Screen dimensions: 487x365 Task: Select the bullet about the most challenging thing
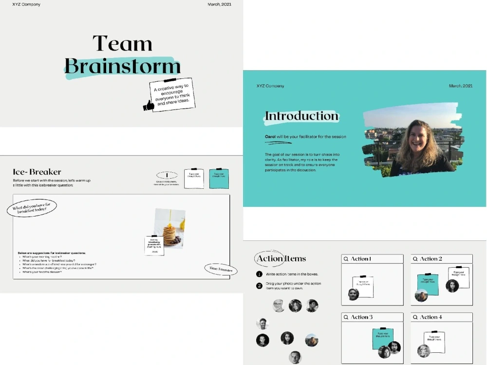pos(58,268)
